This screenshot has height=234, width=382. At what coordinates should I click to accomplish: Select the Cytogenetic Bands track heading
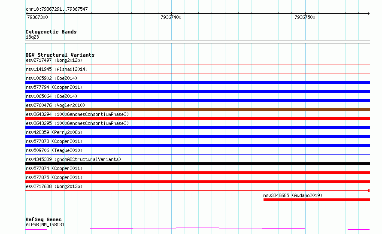[51, 32]
